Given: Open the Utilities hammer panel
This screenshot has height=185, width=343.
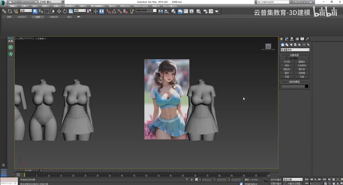Looking at the screenshot, I should (308, 39).
